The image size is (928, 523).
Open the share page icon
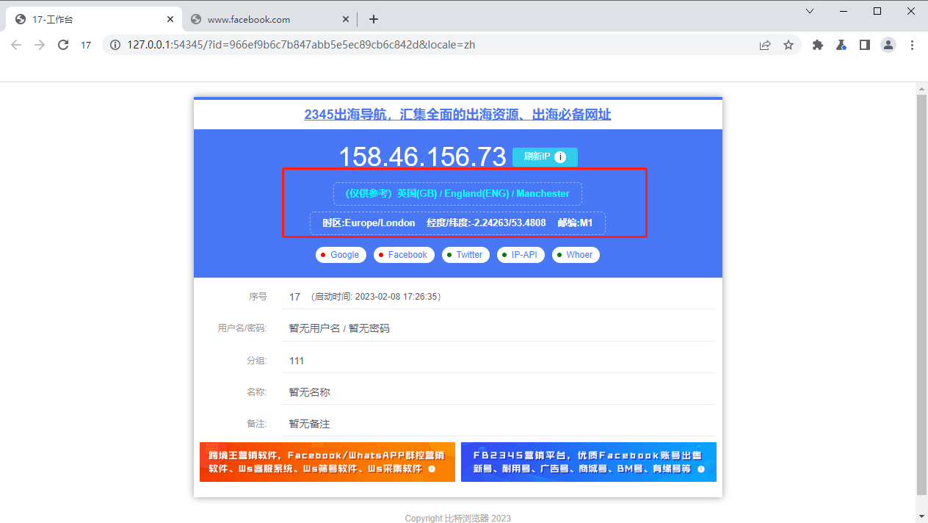click(x=765, y=45)
